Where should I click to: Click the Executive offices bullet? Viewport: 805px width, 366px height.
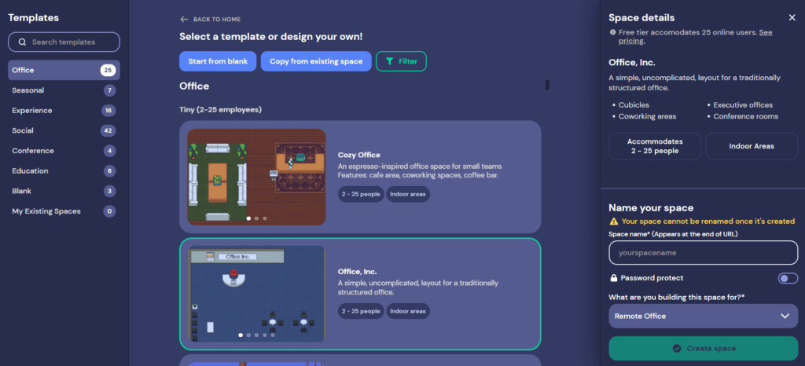pos(743,105)
